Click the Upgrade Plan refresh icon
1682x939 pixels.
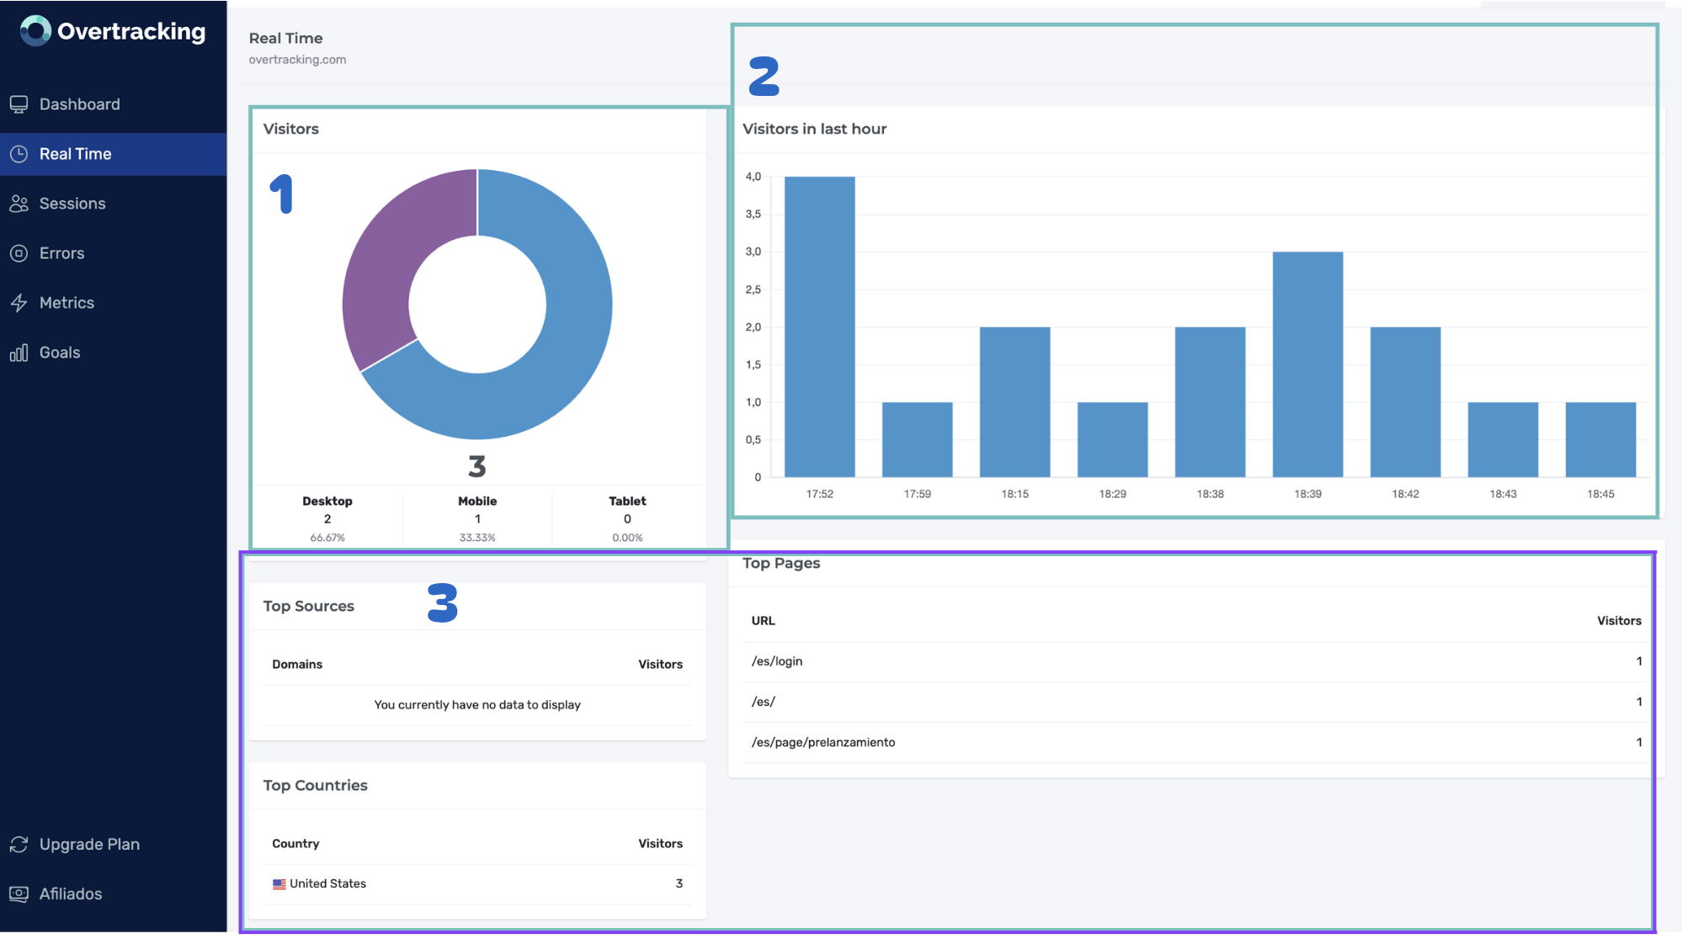(x=19, y=844)
